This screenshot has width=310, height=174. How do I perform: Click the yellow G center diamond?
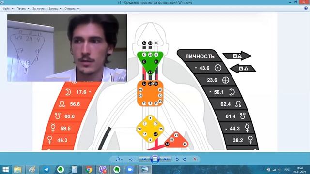pos(150,129)
